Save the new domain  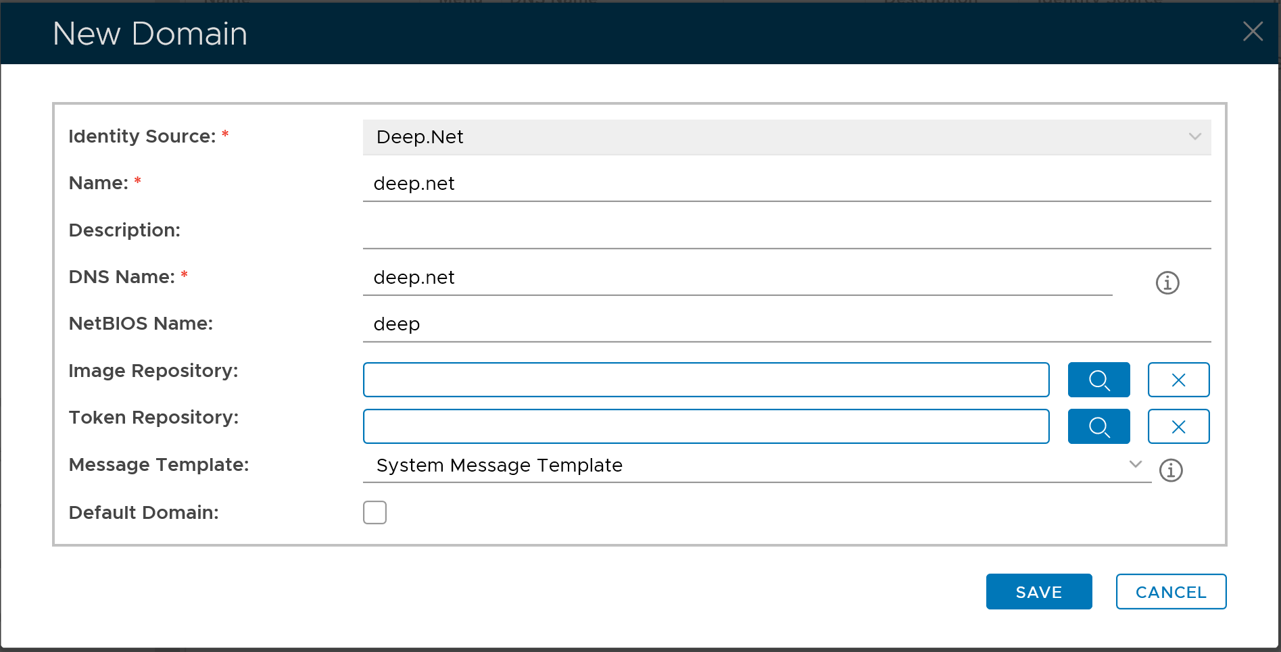1038,592
